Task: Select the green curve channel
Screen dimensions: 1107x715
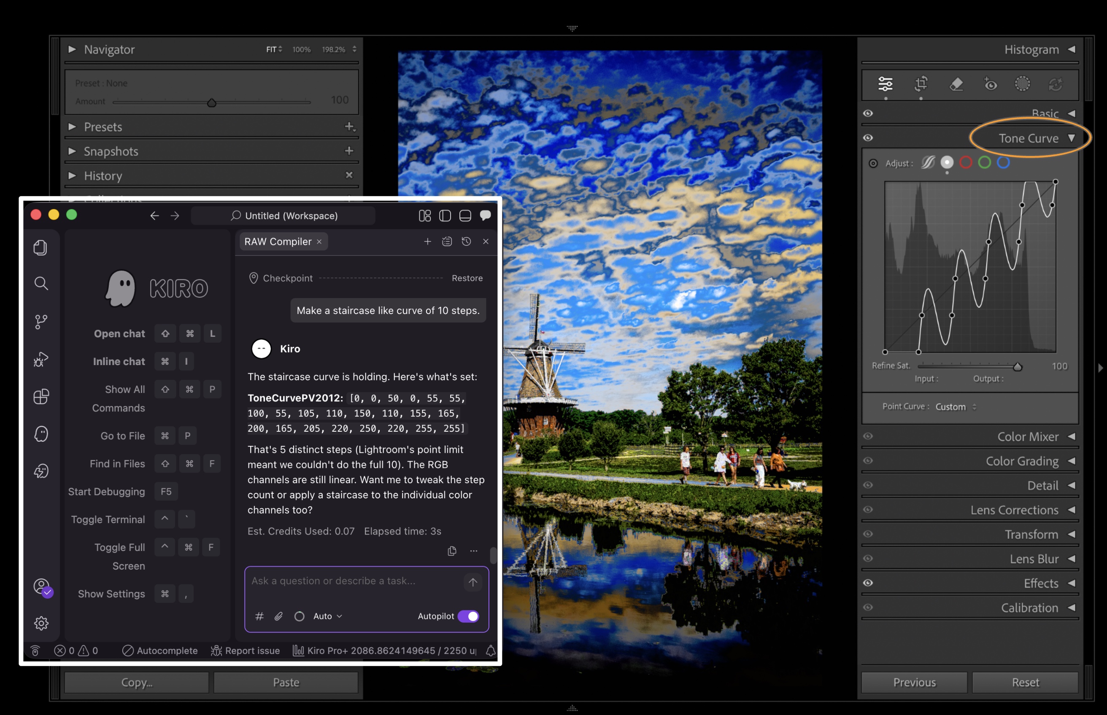Action: 984,162
